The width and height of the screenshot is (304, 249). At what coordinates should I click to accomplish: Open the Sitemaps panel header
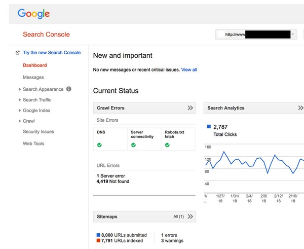point(144,217)
